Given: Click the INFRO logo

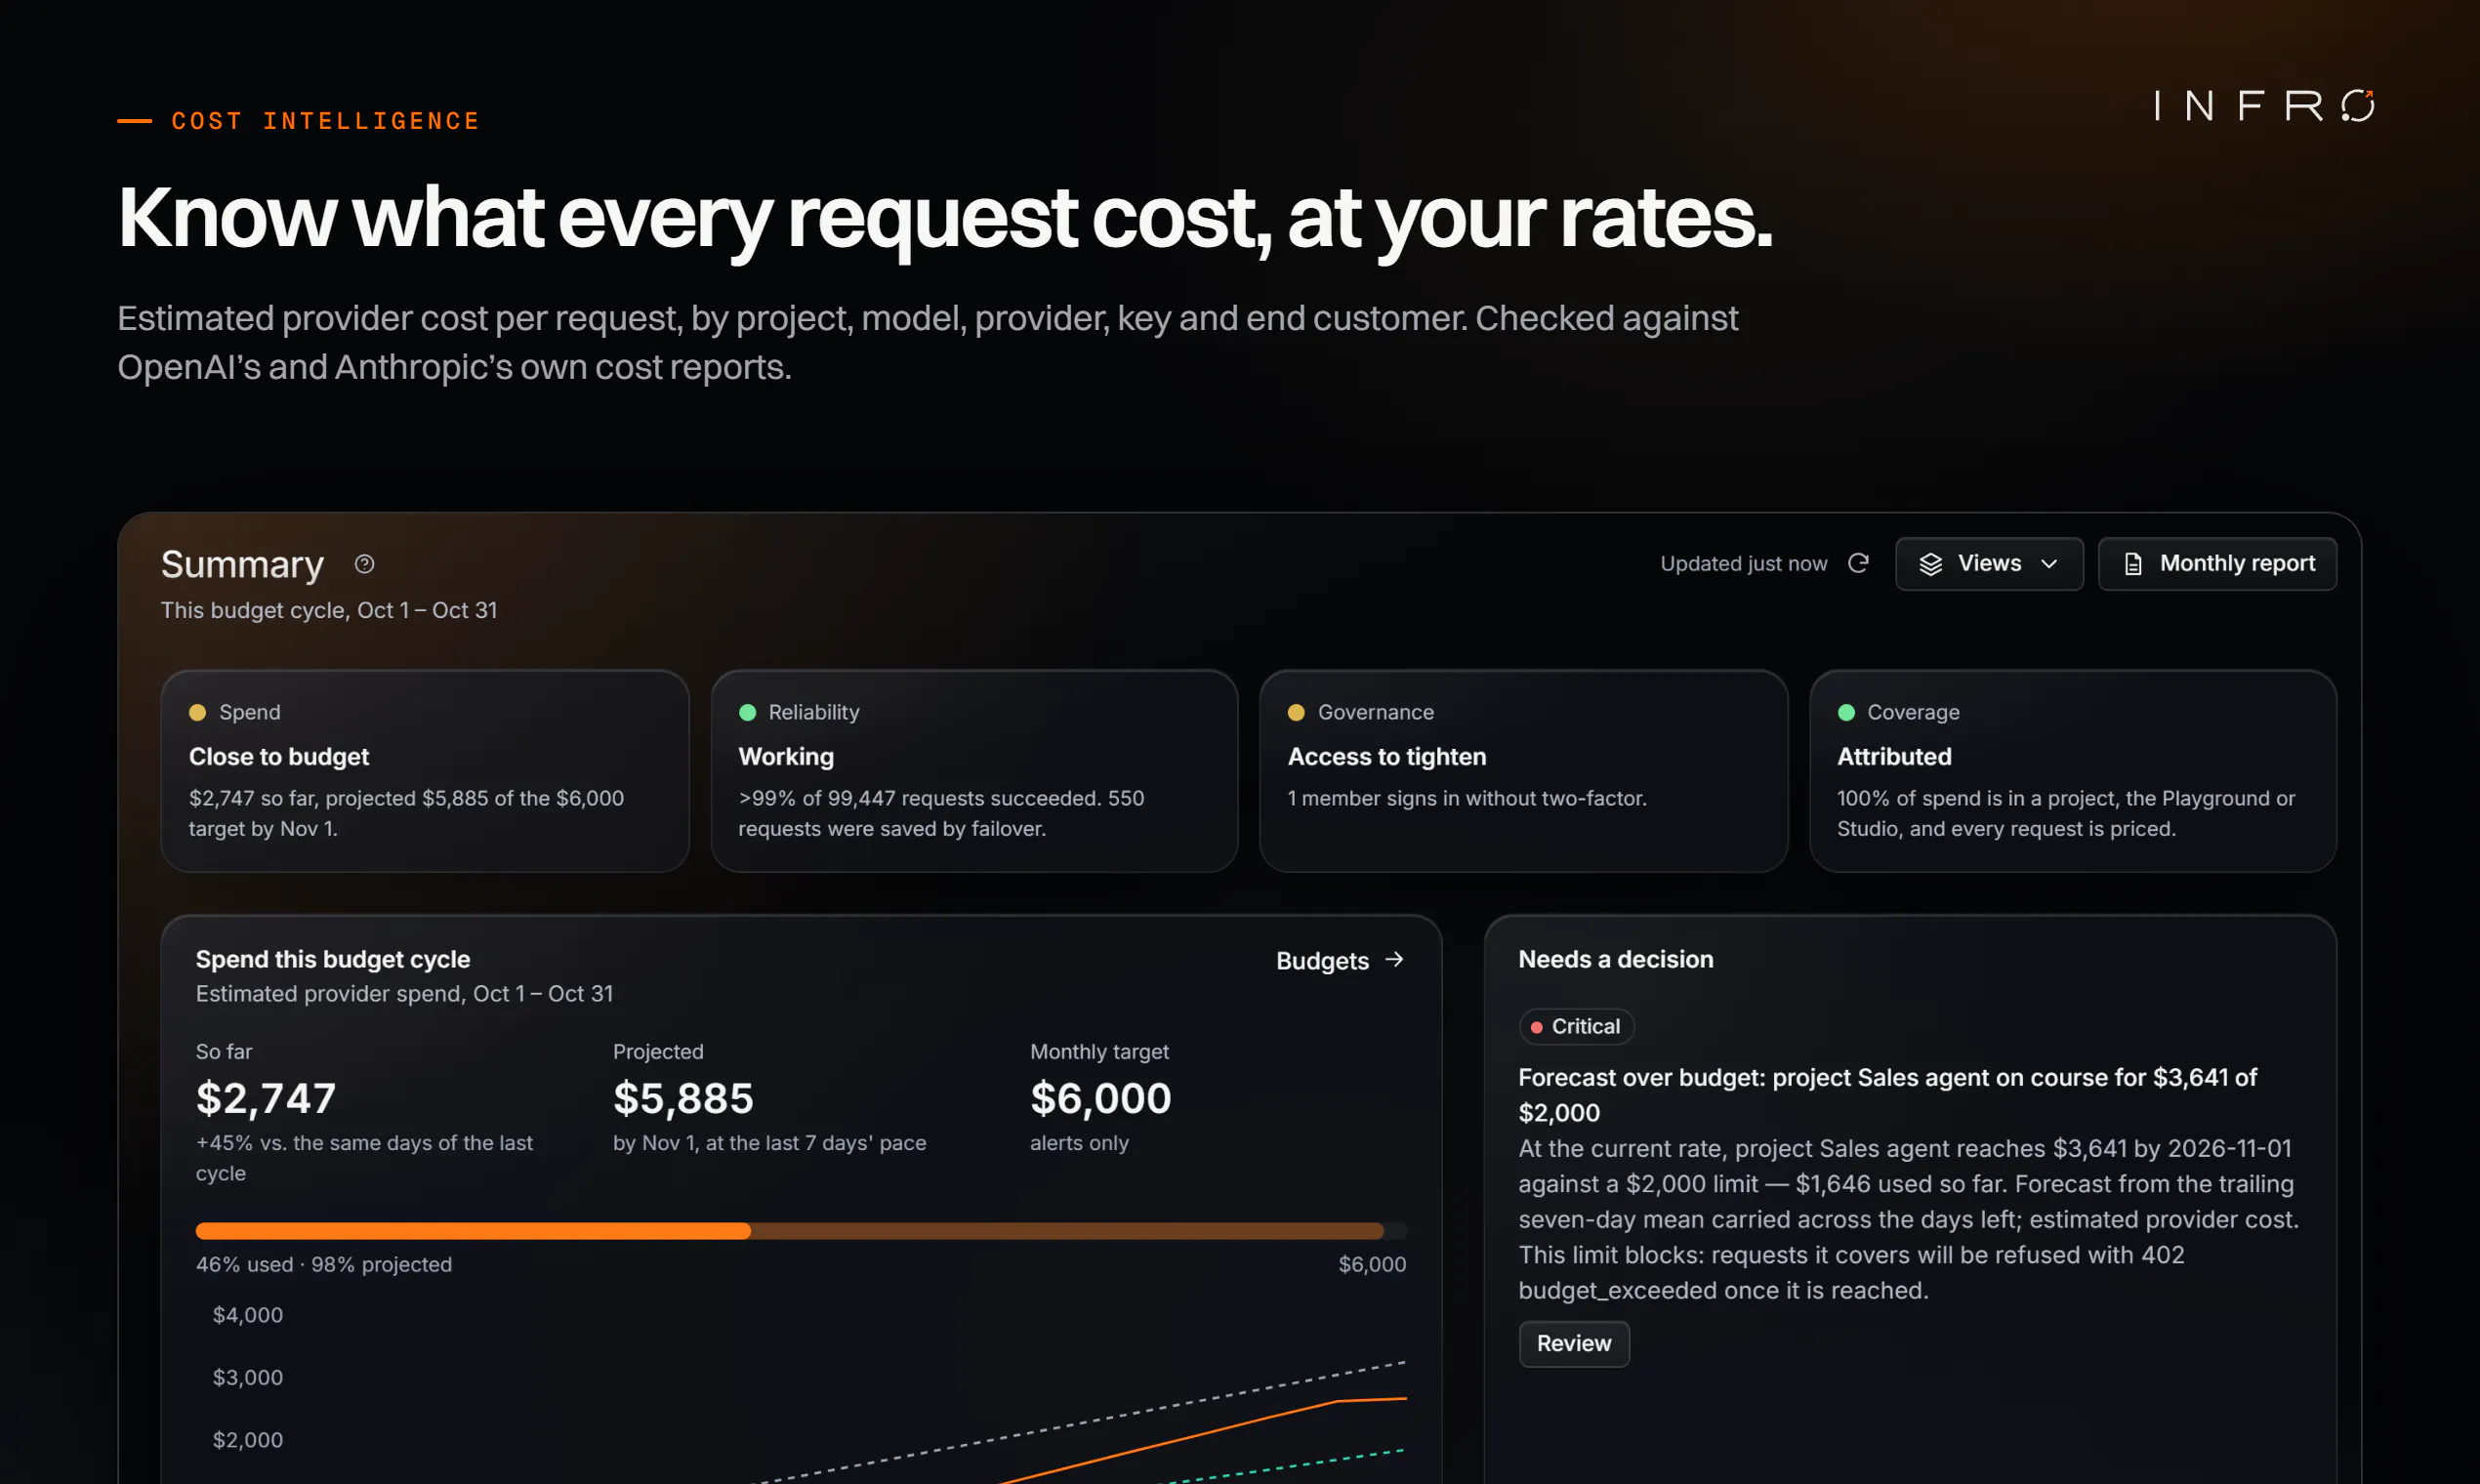Looking at the screenshot, I should (2265, 105).
